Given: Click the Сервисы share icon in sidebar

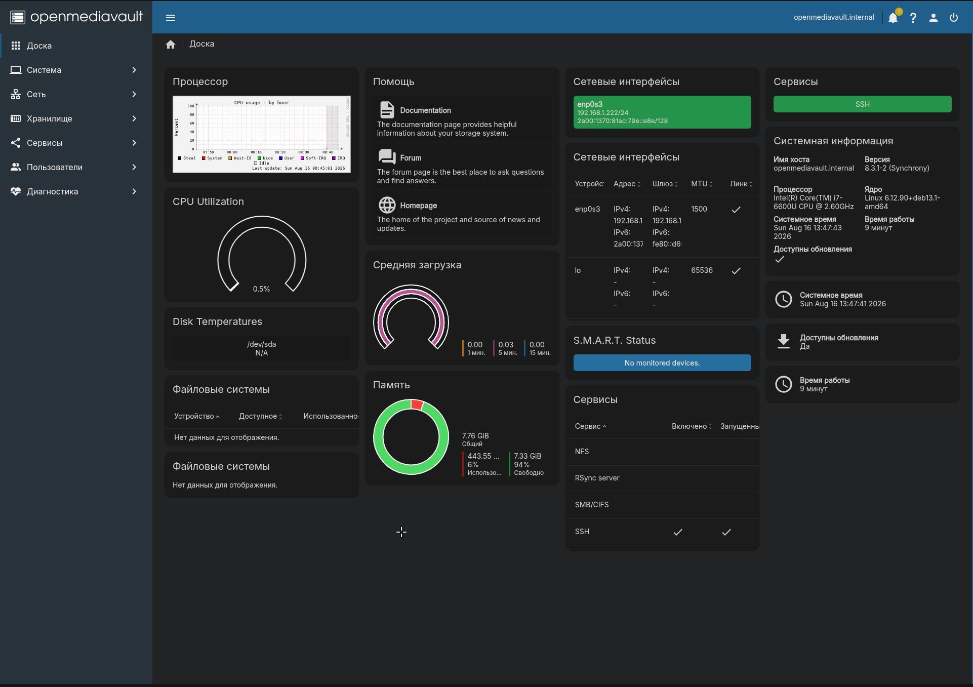Looking at the screenshot, I should (16, 143).
